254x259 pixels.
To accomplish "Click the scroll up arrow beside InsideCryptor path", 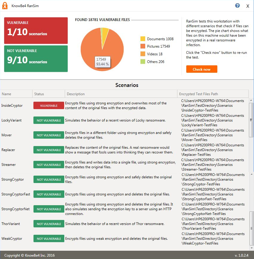I will [x=251, y=100].
